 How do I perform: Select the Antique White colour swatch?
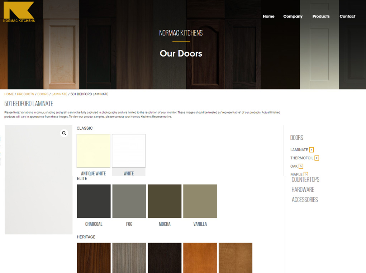[93, 151]
